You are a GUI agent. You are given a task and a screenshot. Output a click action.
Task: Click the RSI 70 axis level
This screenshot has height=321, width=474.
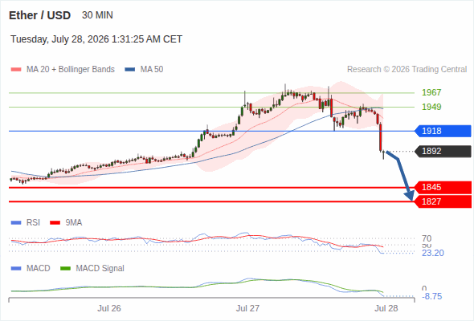(x=427, y=238)
